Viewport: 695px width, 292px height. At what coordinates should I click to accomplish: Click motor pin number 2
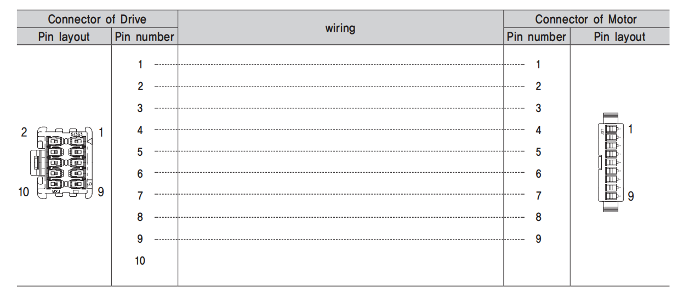click(x=538, y=86)
